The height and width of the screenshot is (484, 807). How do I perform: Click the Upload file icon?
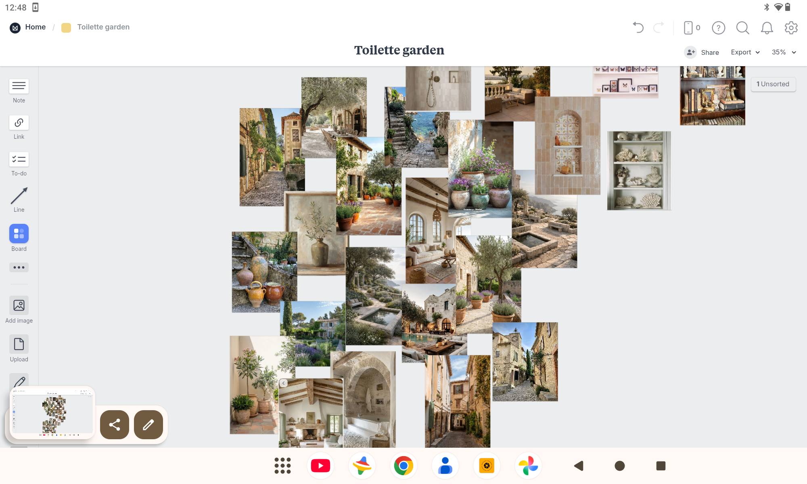pyautogui.click(x=19, y=344)
